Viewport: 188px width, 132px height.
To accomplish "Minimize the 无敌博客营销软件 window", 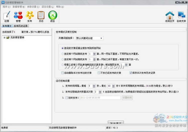I will (177, 2).
